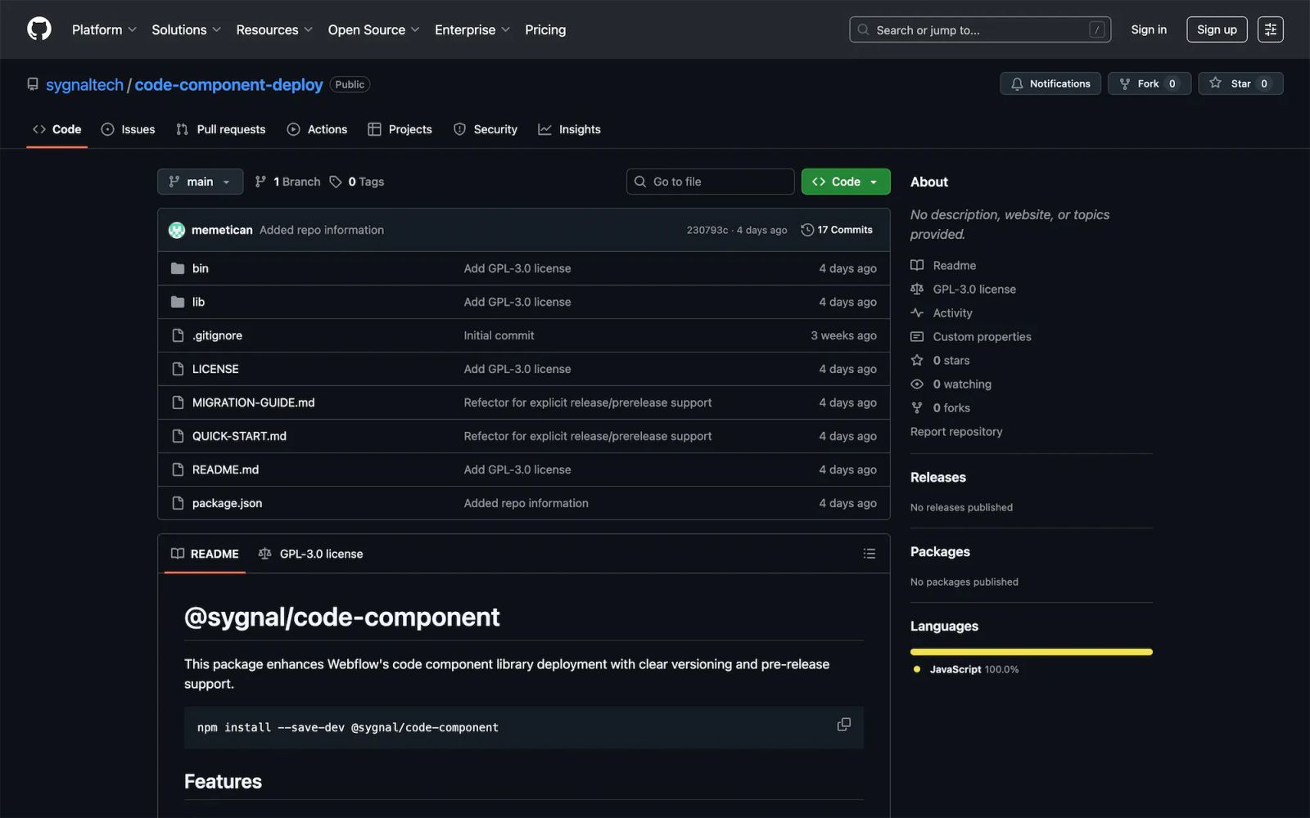1310x818 pixels.
Task: Switch to the Pull requests tab
Action: pyautogui.click(x=221, y=129)
